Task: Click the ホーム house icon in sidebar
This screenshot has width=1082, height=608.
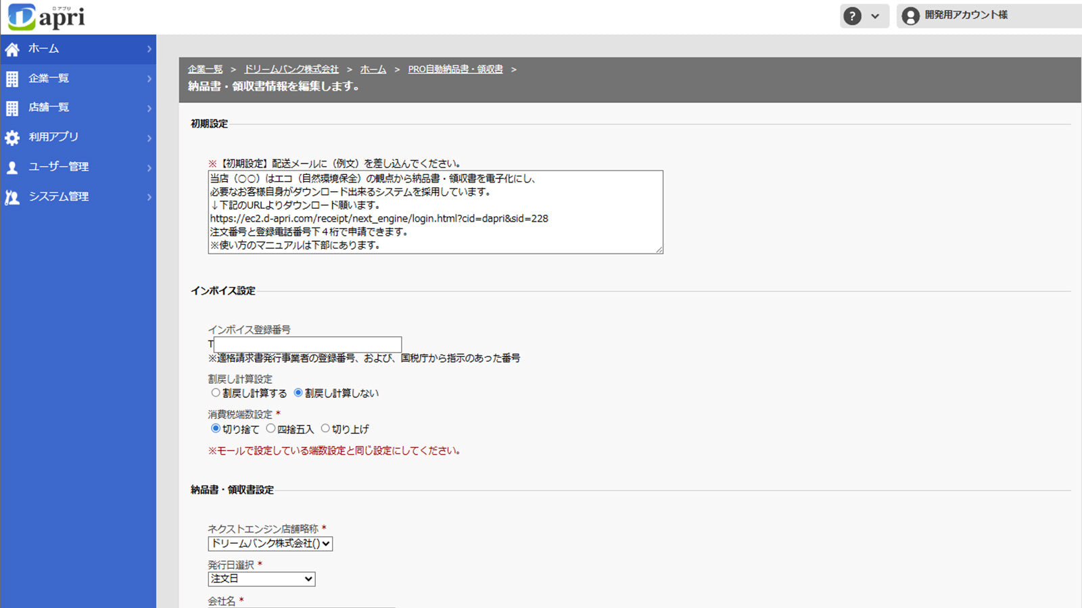Action: (x=12, y=49)
